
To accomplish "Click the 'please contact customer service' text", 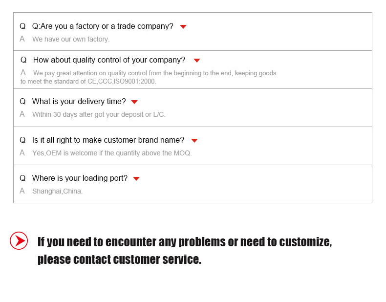I will pyautogui.click(x=119, y=259).
